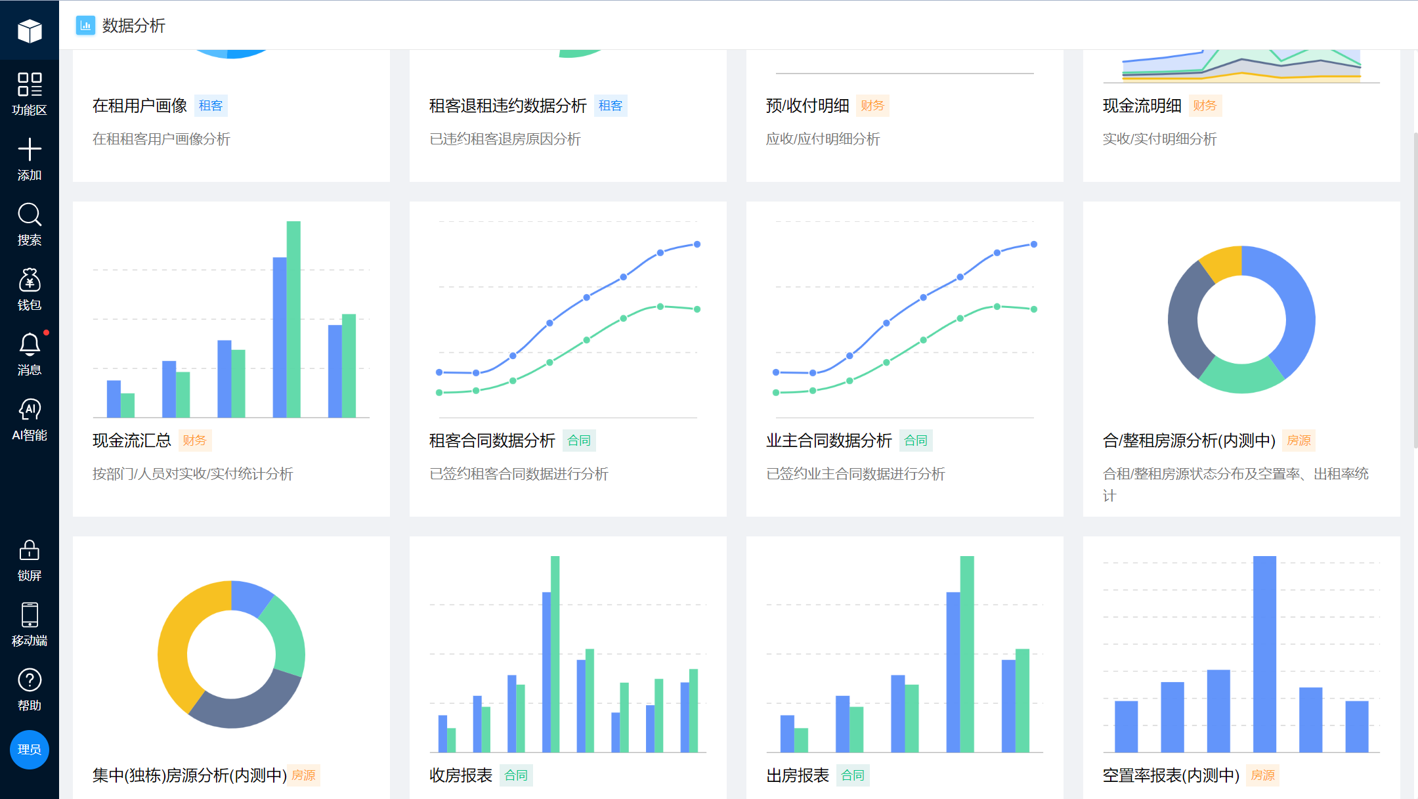Click 租客 tag beside 租客退租违约数据分析
Image resolution: width=1418 pixels, height=799 pixels.
(x=611, y=106)
